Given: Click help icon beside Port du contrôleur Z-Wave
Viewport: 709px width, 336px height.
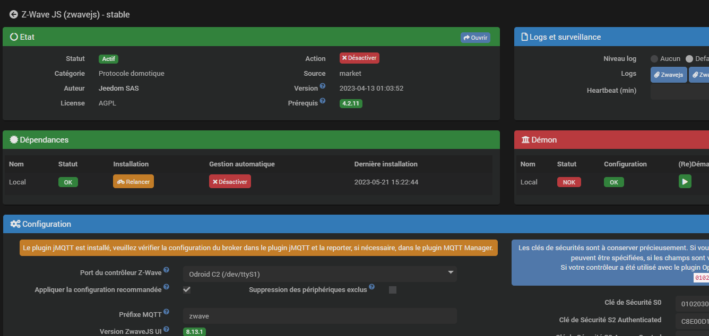Looking at the screenshot, I should pyautogui.click(x=166, y=271).
